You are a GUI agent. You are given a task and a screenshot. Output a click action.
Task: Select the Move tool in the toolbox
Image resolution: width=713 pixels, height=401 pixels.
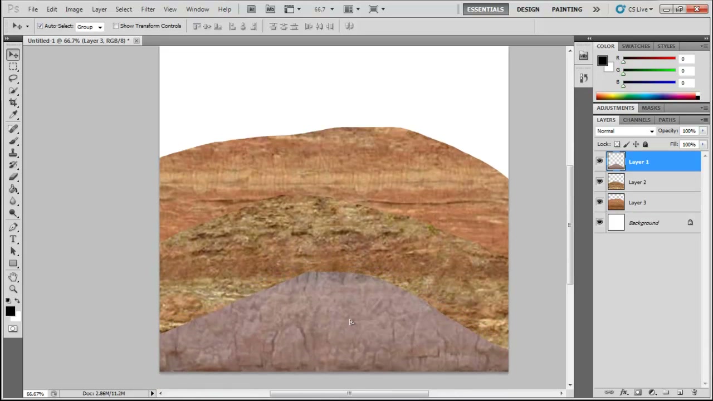13,55
